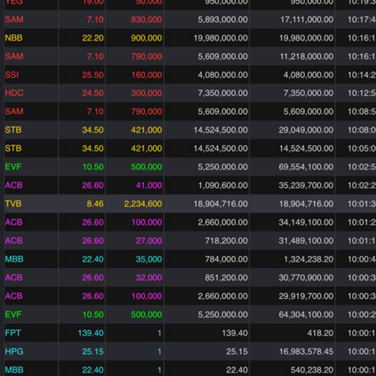The width and height of the screenshot is (376, 376).
Task: Select SSI volume 160,000
Action: point(147,75)
